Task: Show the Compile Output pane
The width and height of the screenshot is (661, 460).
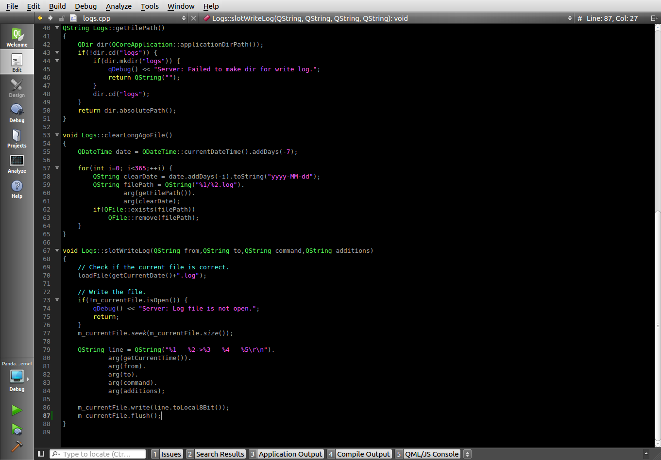Action: (359, 454)
